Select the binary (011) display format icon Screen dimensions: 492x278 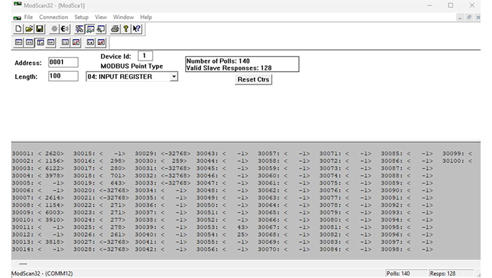[19, 43]
